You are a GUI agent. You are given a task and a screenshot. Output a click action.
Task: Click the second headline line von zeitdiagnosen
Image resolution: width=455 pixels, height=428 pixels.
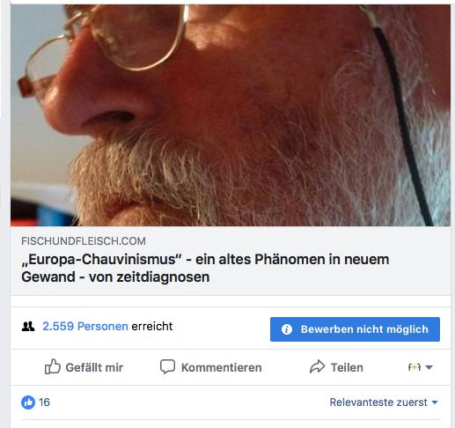point(149,277)
